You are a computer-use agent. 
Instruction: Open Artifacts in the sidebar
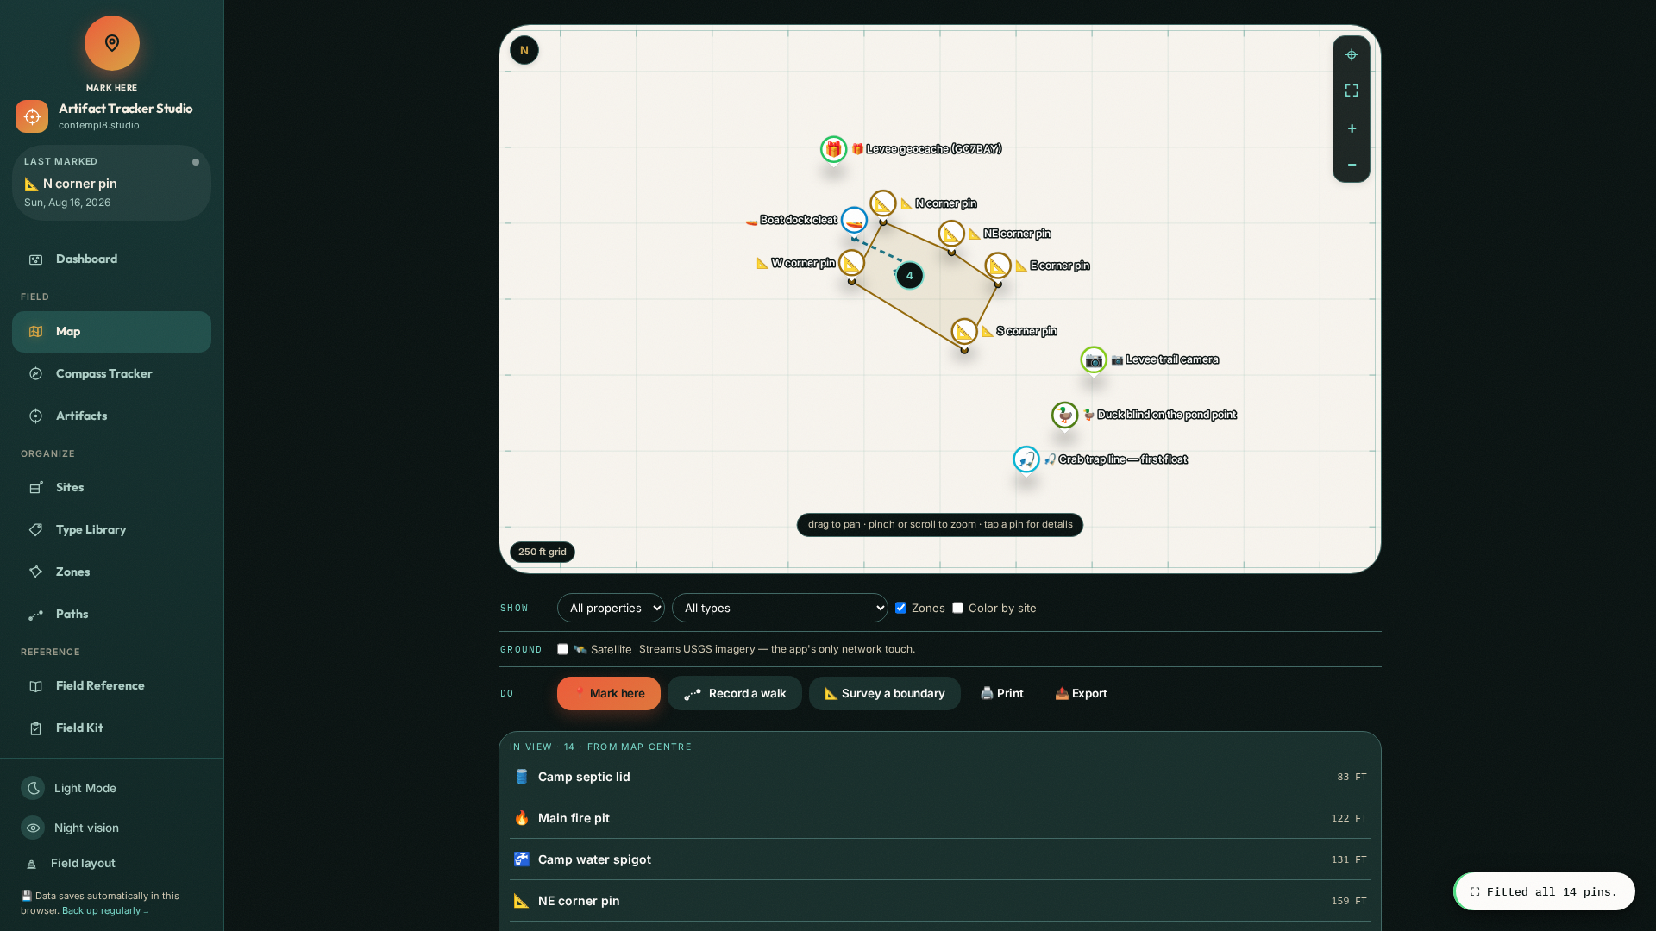pos(111,416)
